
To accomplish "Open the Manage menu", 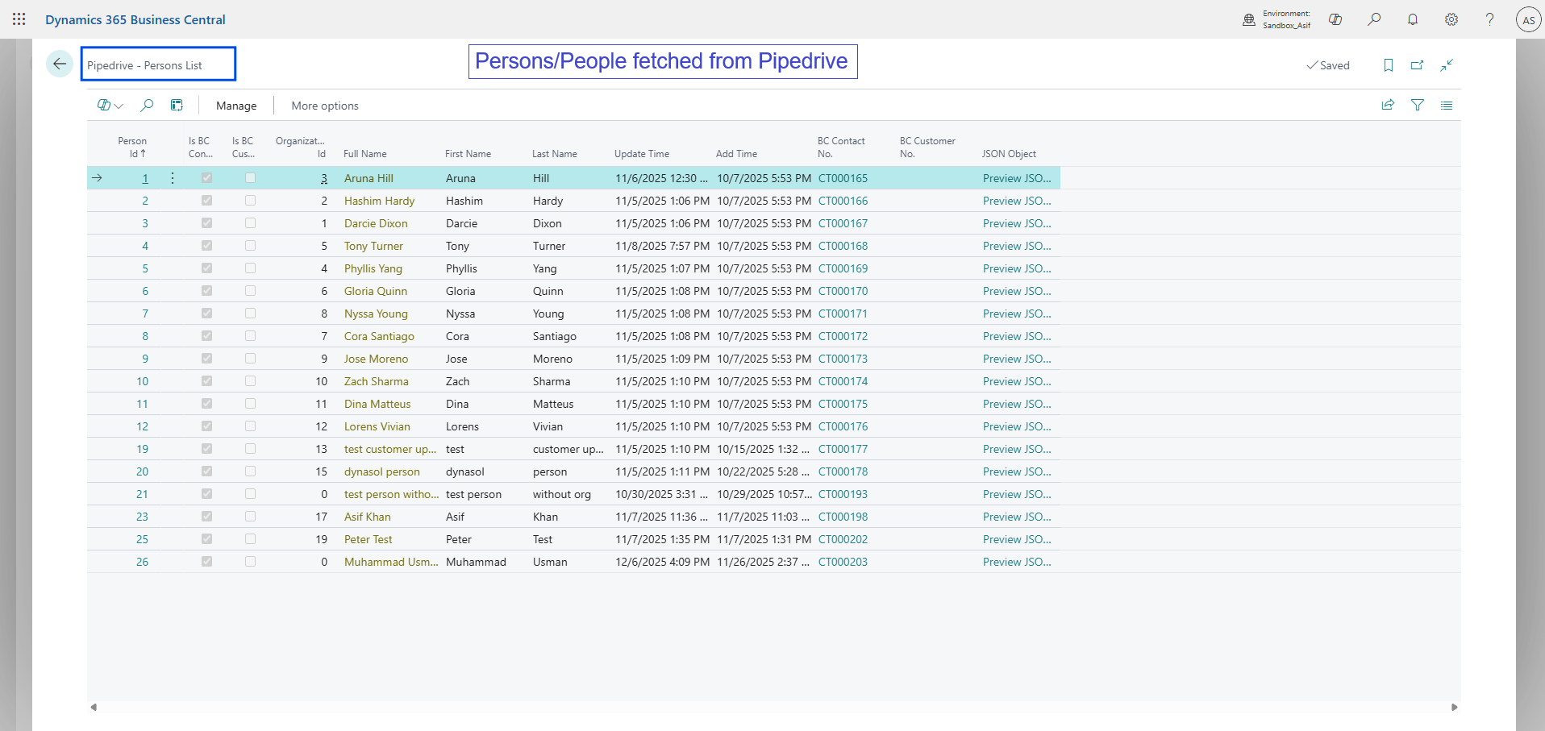I will (x=236, y=106).
